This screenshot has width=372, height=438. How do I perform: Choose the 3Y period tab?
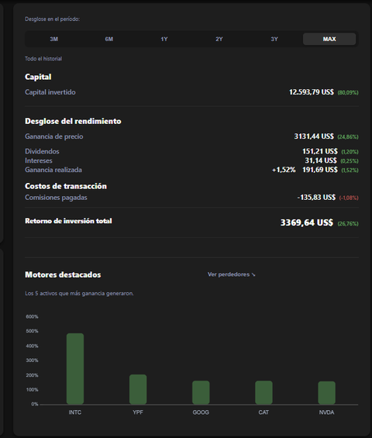(x=274, y=39)
